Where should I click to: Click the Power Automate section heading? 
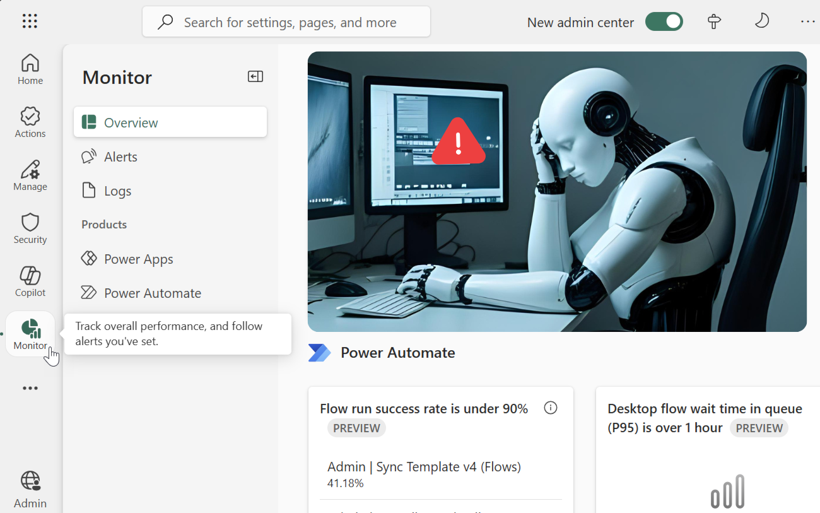398,353
